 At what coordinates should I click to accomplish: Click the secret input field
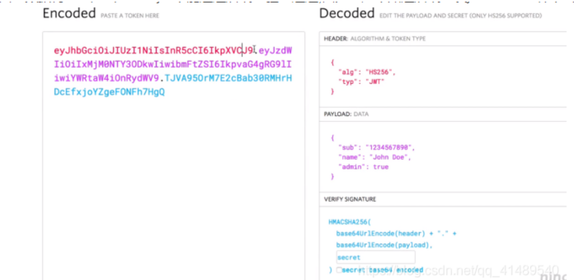click(x=376, y=257)
